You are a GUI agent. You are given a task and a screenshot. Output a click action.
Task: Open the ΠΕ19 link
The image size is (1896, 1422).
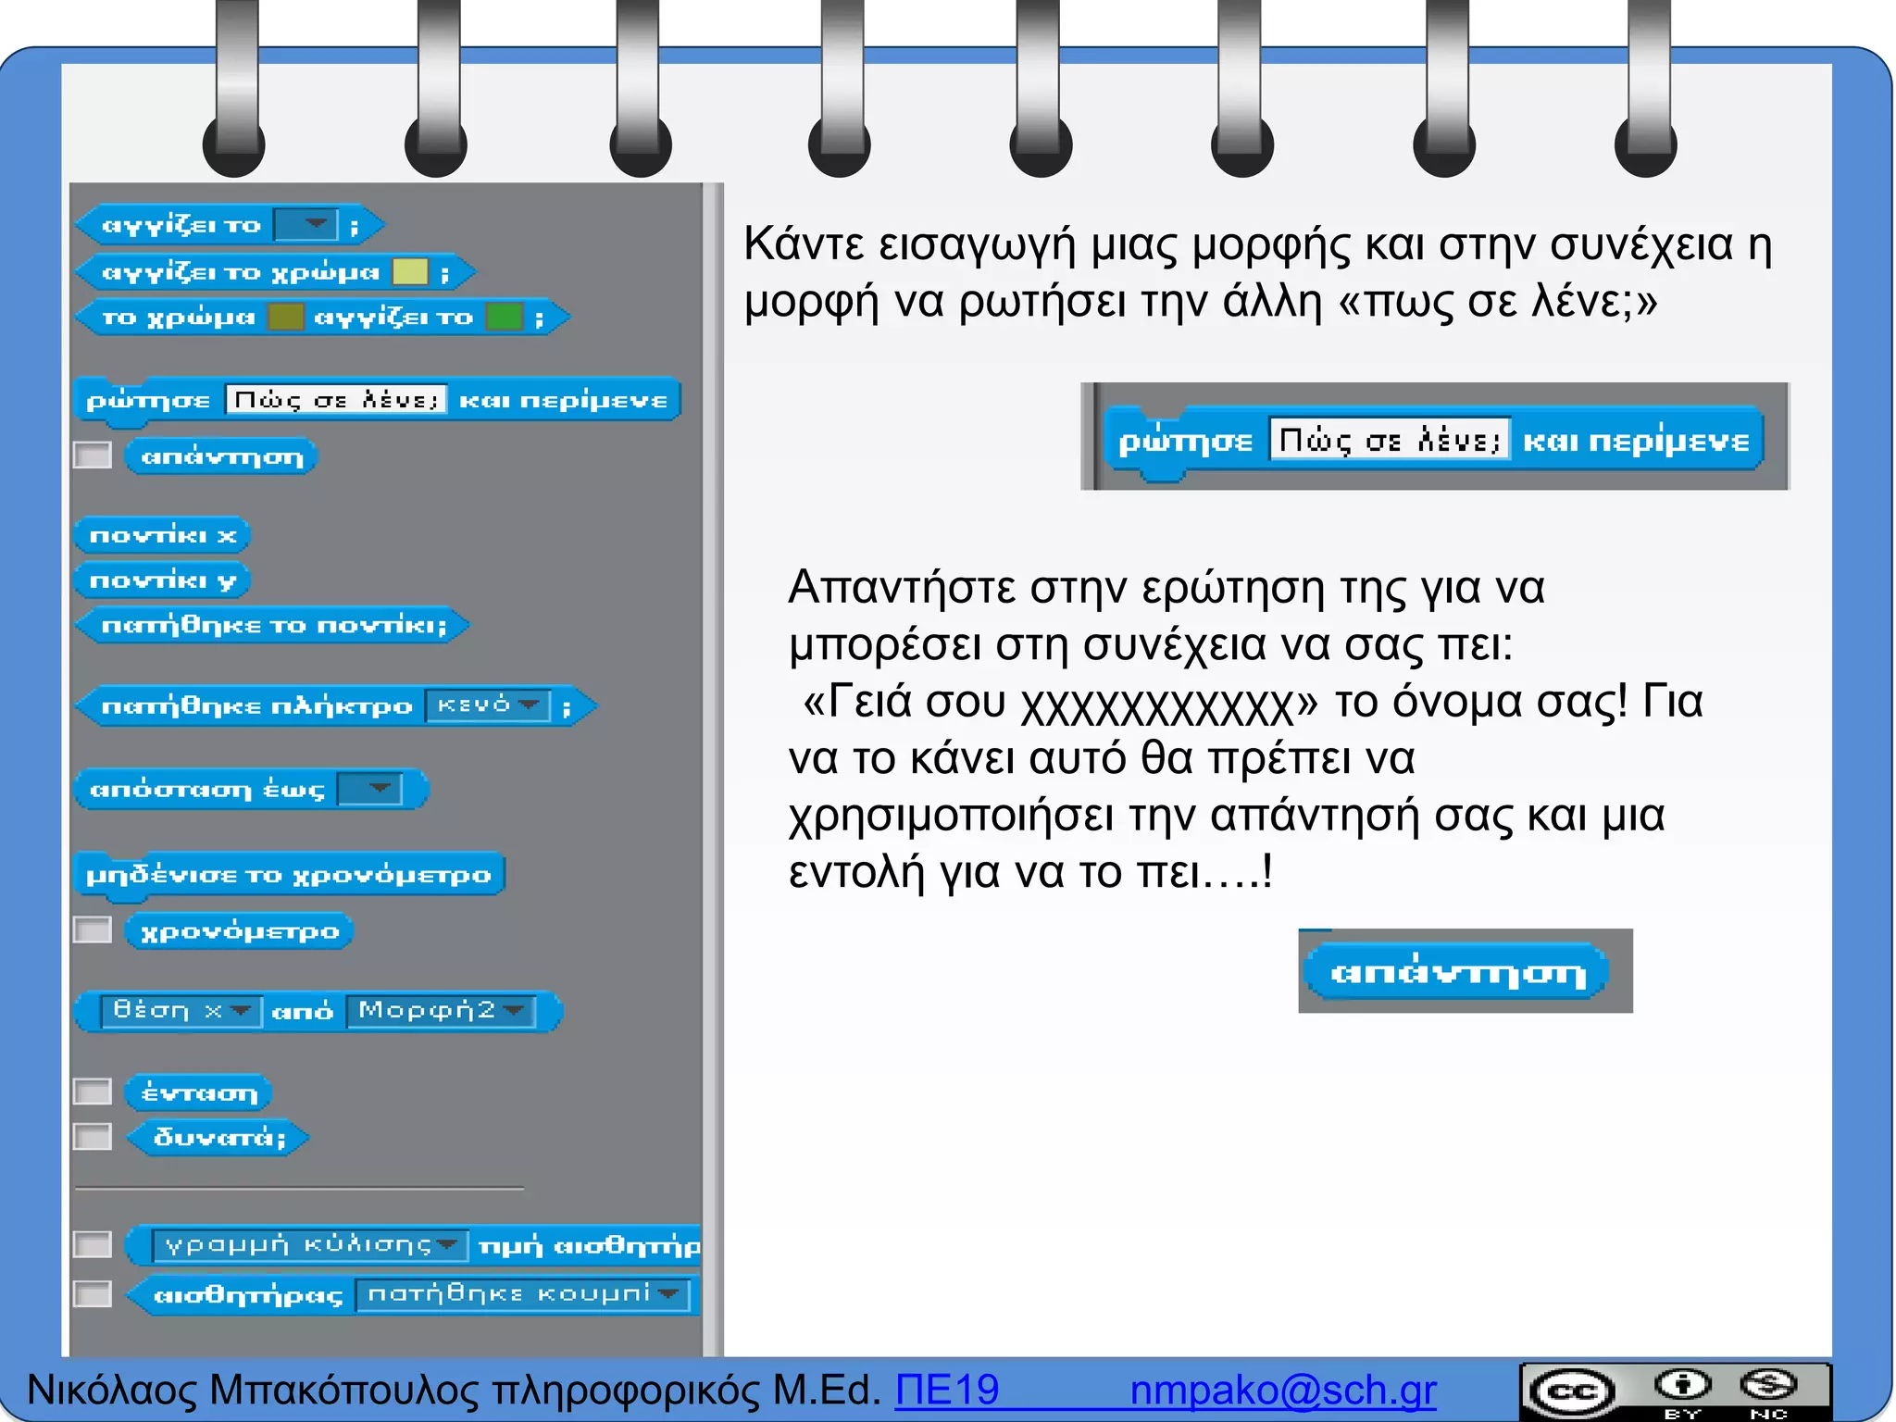point(947,1391)
